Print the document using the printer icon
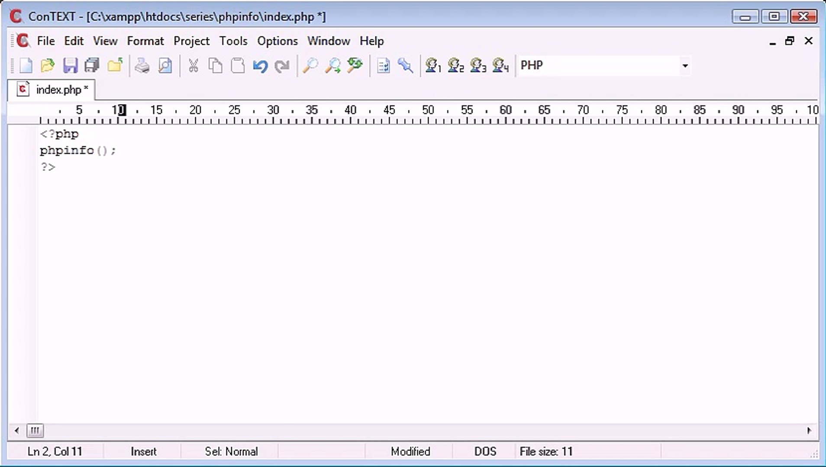Viewport: 826px width, 467px height. 142,66
